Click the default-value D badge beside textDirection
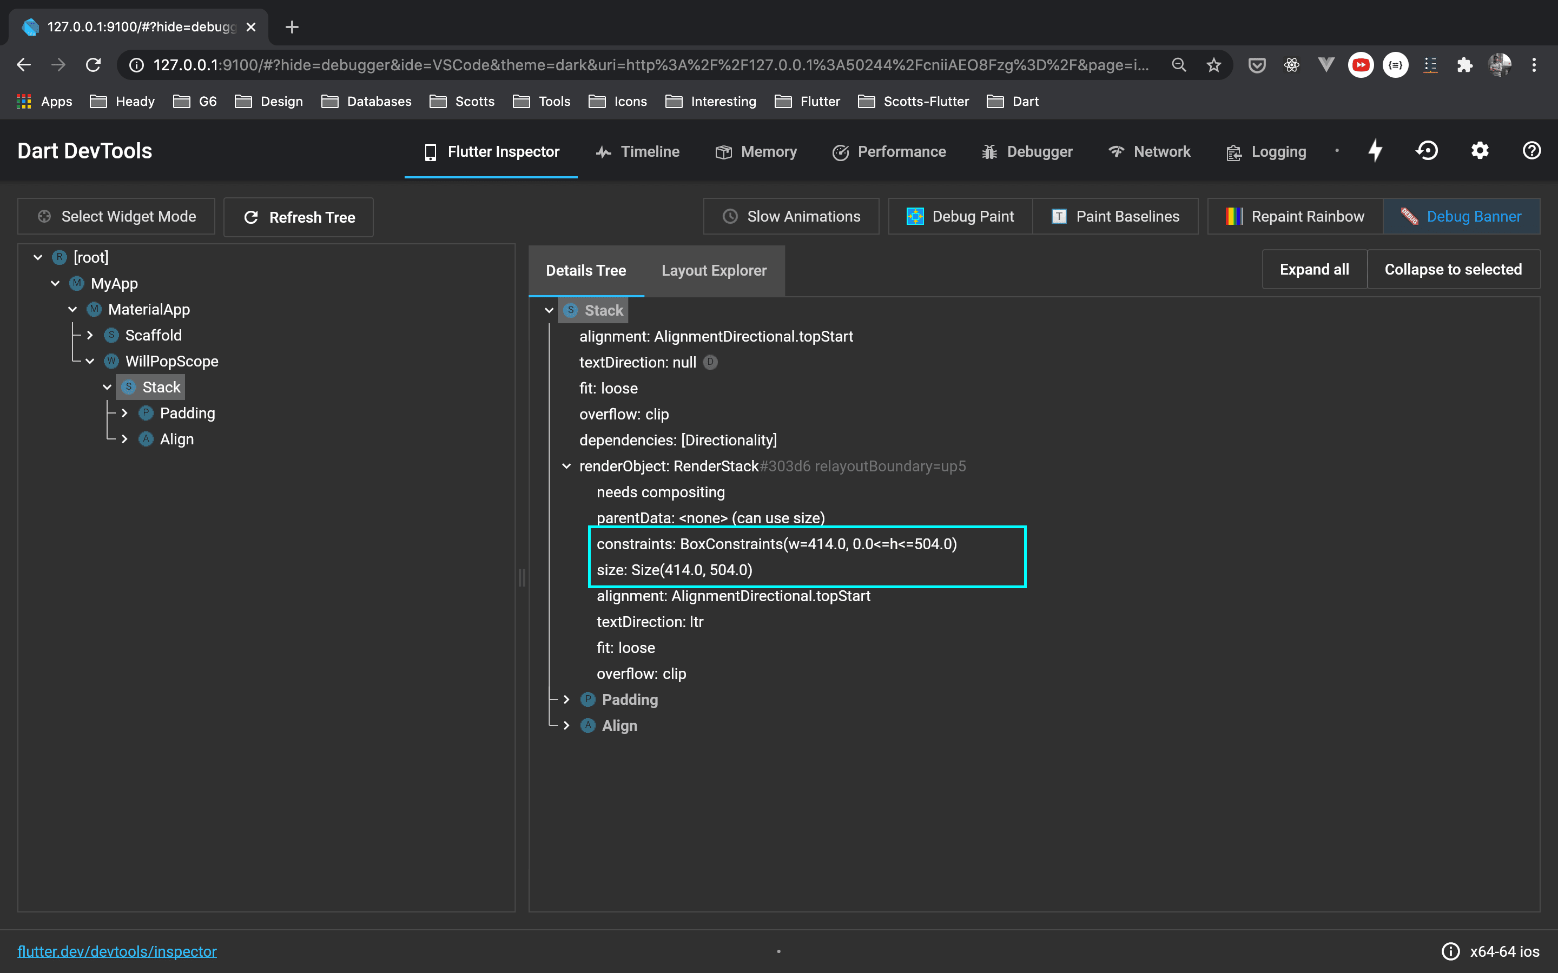Screen dimensions: 1558x973 (710, 362)
